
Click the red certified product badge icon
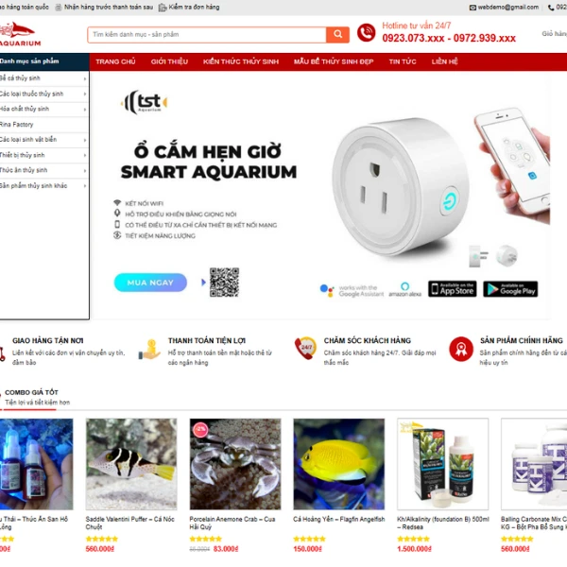(461, 349)
